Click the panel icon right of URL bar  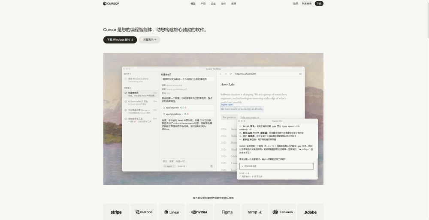300,74
